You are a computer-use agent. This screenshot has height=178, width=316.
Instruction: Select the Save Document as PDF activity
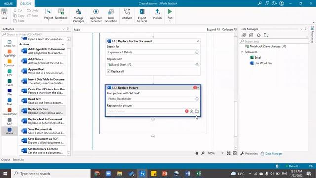pos(42,141)
